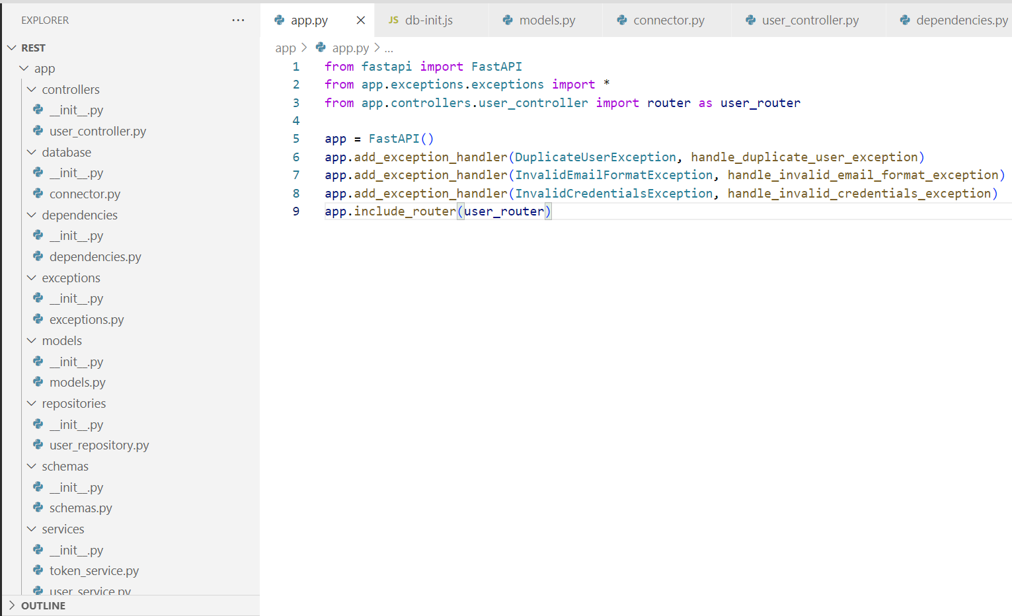Click Python icon of dependencies.py in Explorer
The width and height of the screenshot is (1012, 616).
coord(38,256)
